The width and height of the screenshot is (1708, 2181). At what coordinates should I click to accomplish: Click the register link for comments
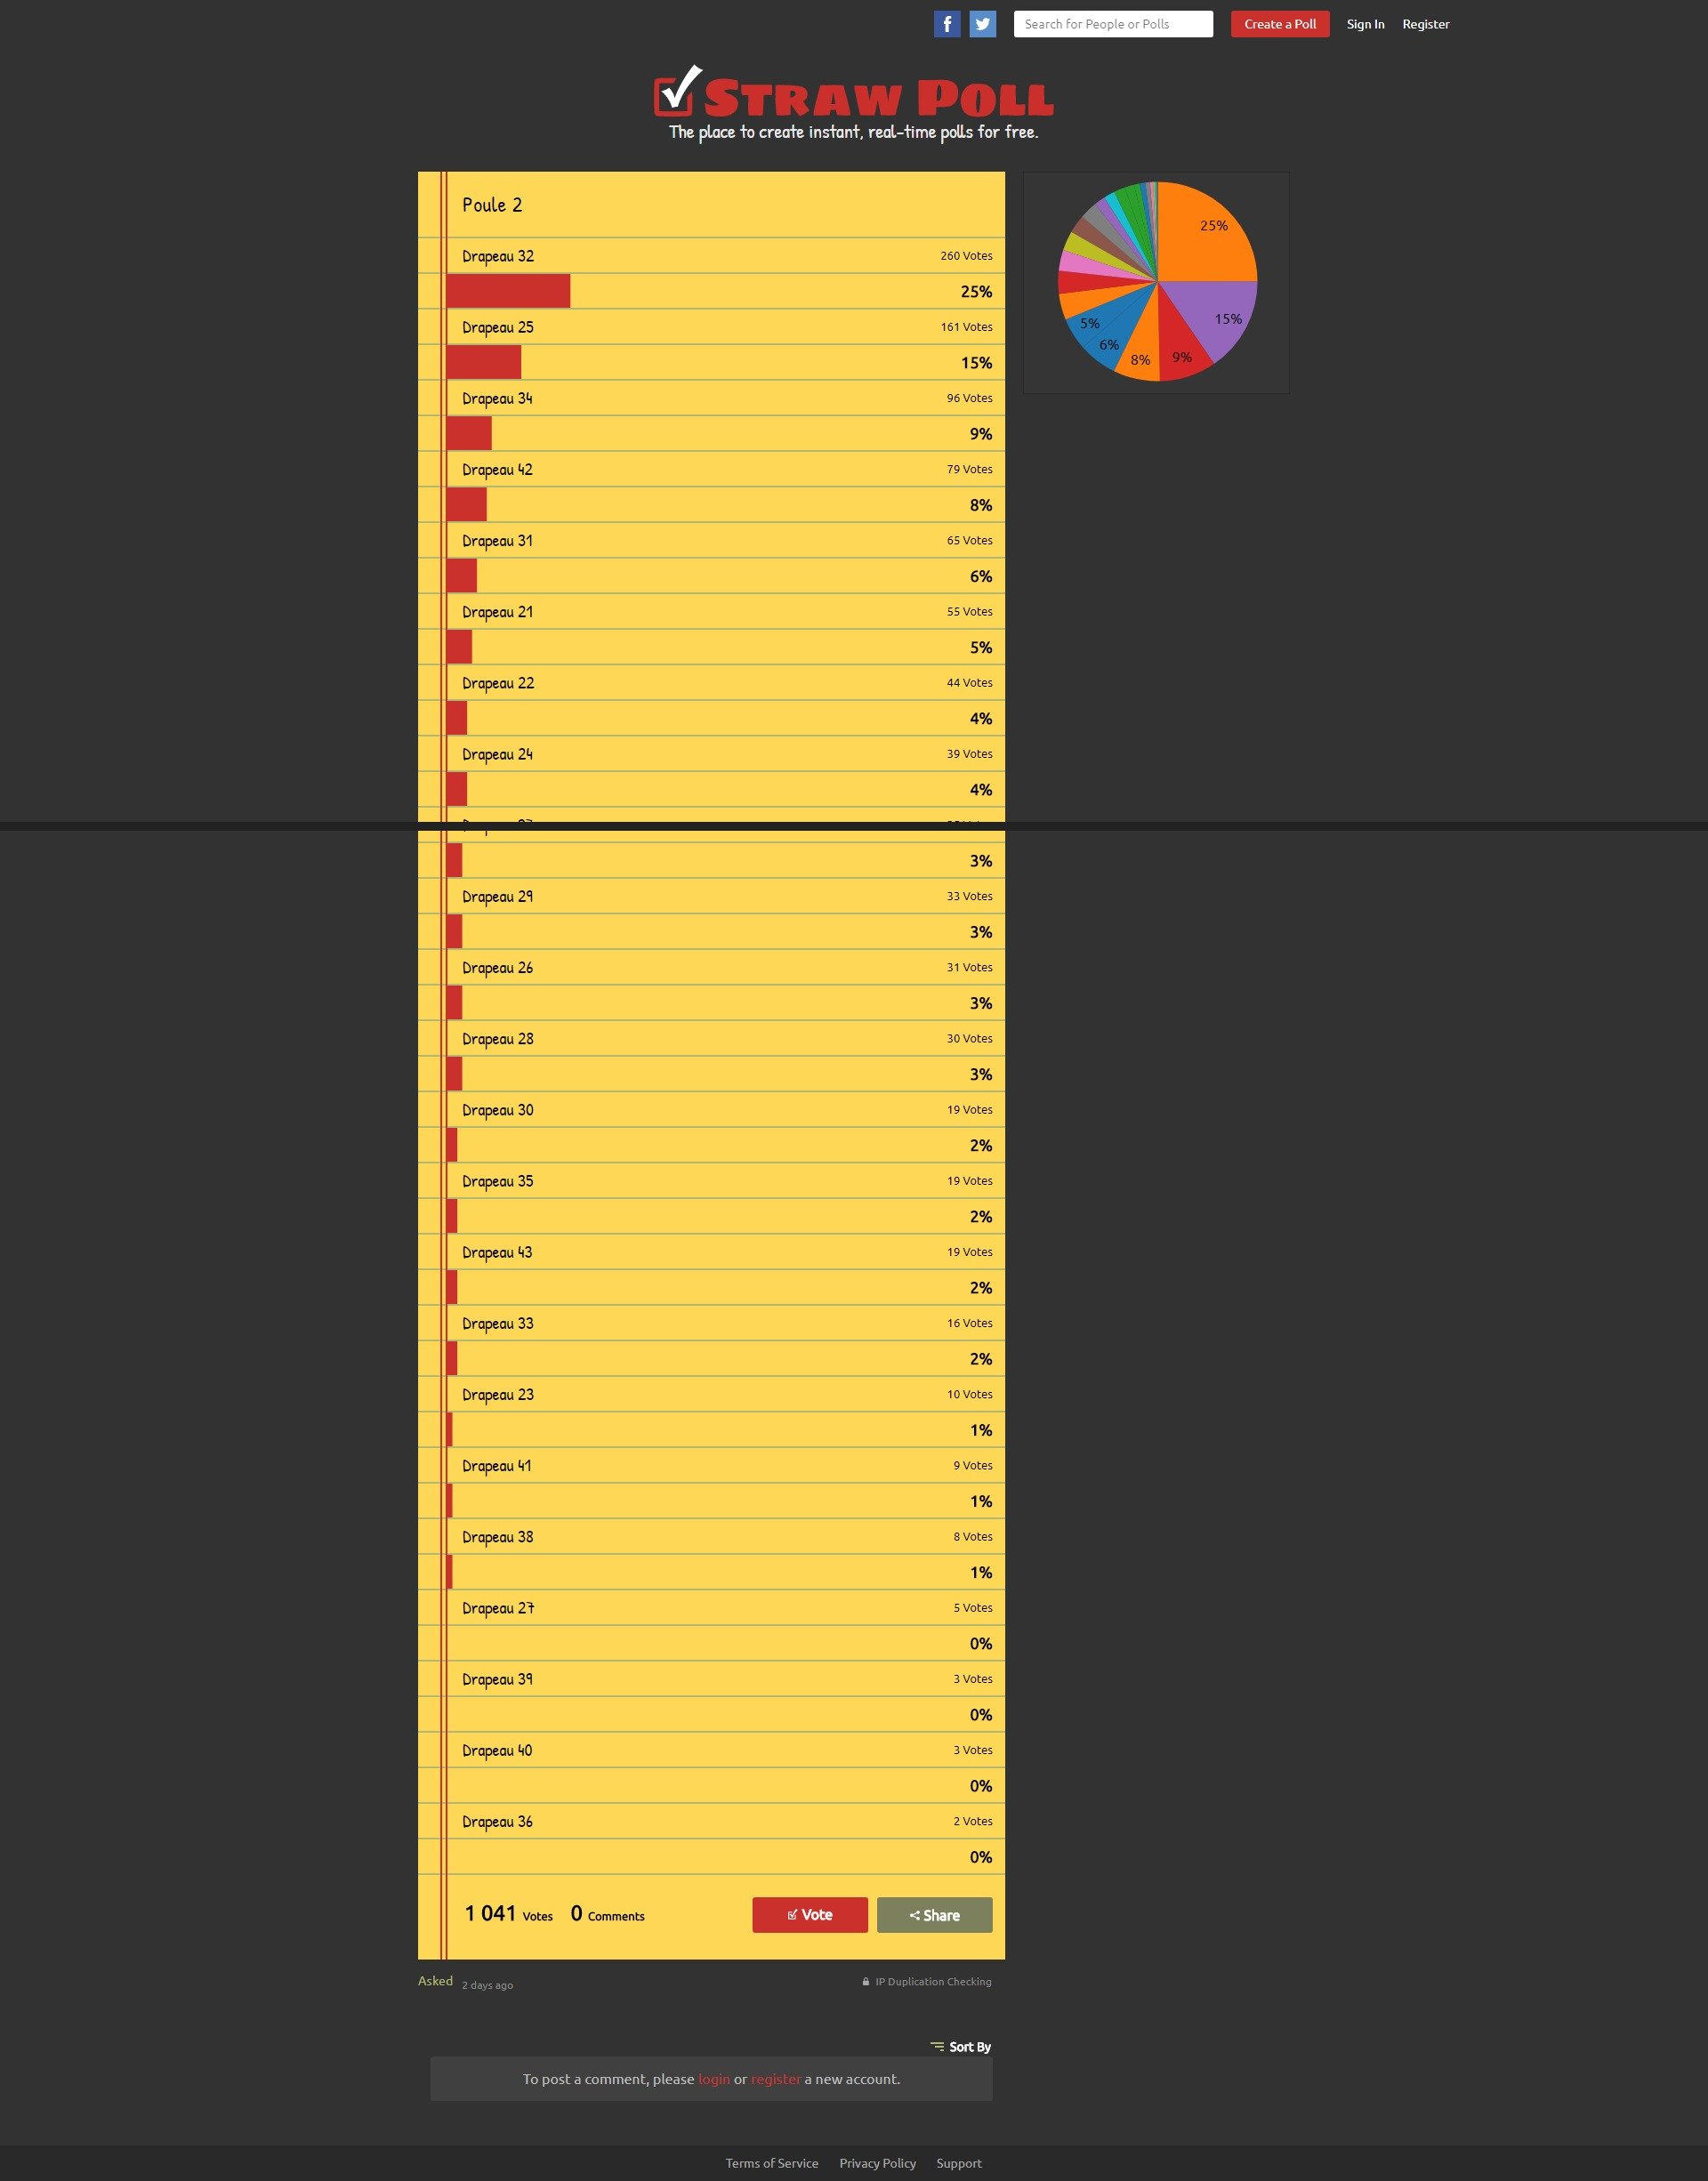coord(776,2078)
